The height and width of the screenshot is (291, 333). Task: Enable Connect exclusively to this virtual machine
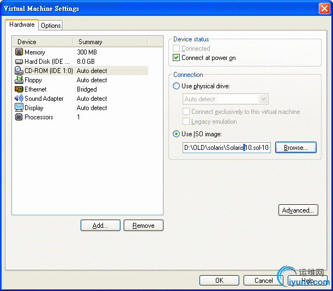tap(186, 112)
